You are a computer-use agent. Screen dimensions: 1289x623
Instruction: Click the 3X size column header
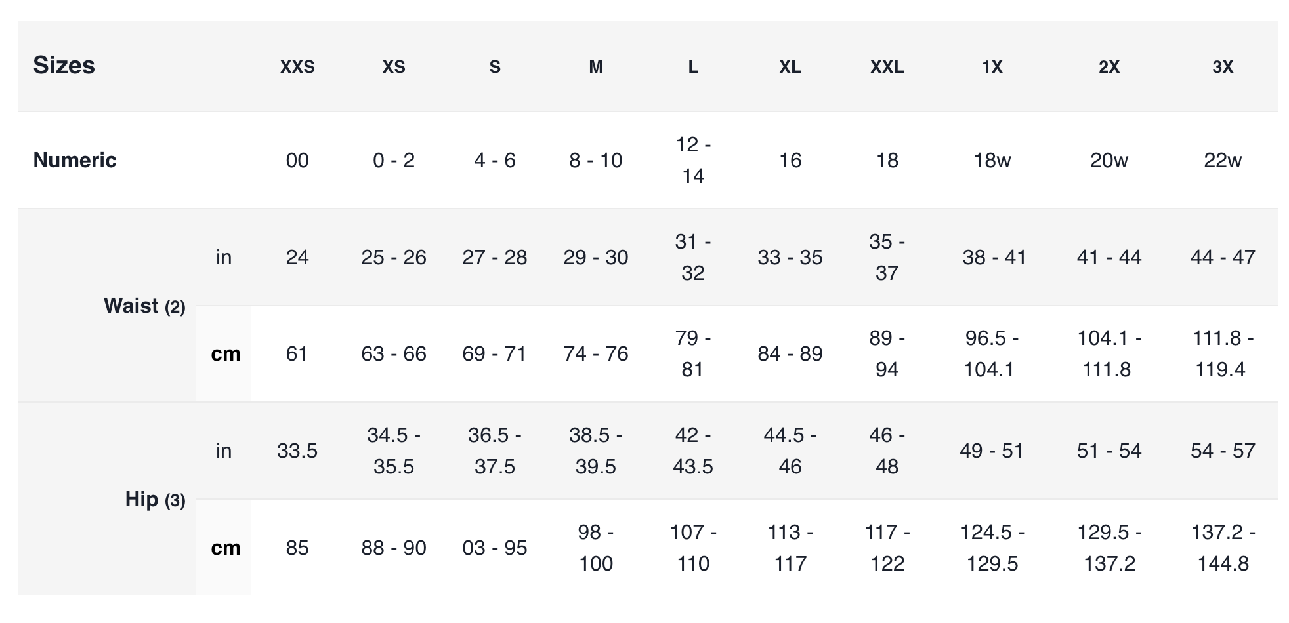[1222, 67]
